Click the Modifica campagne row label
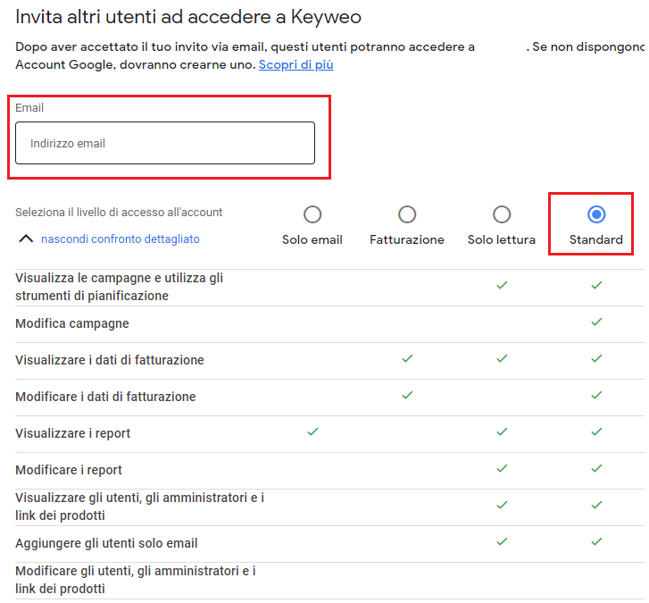Image resolution: width=649 pixels, height=603 pixels. tap(72, 323)
